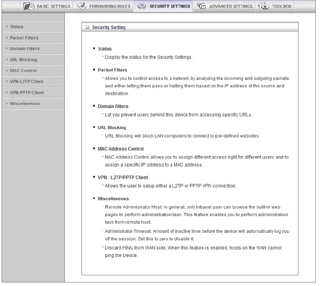
Task: Click the bold Status heading in content
Action: pyautogui.click(x=105, y=49)
